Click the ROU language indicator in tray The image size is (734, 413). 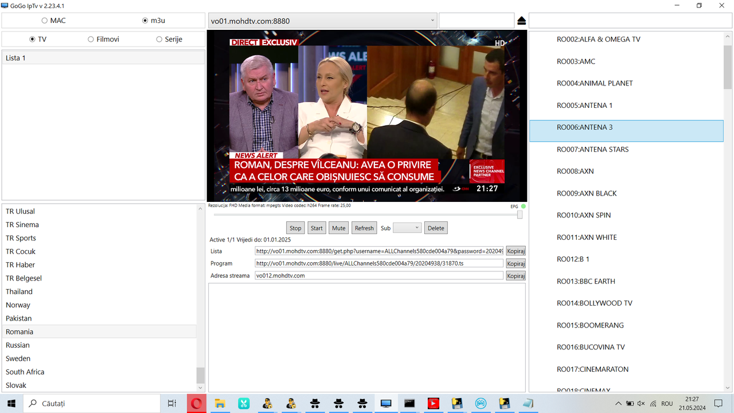[x=667, y=404]
